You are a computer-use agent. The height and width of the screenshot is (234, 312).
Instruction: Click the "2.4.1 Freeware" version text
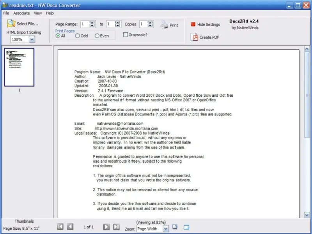point(110,90)
